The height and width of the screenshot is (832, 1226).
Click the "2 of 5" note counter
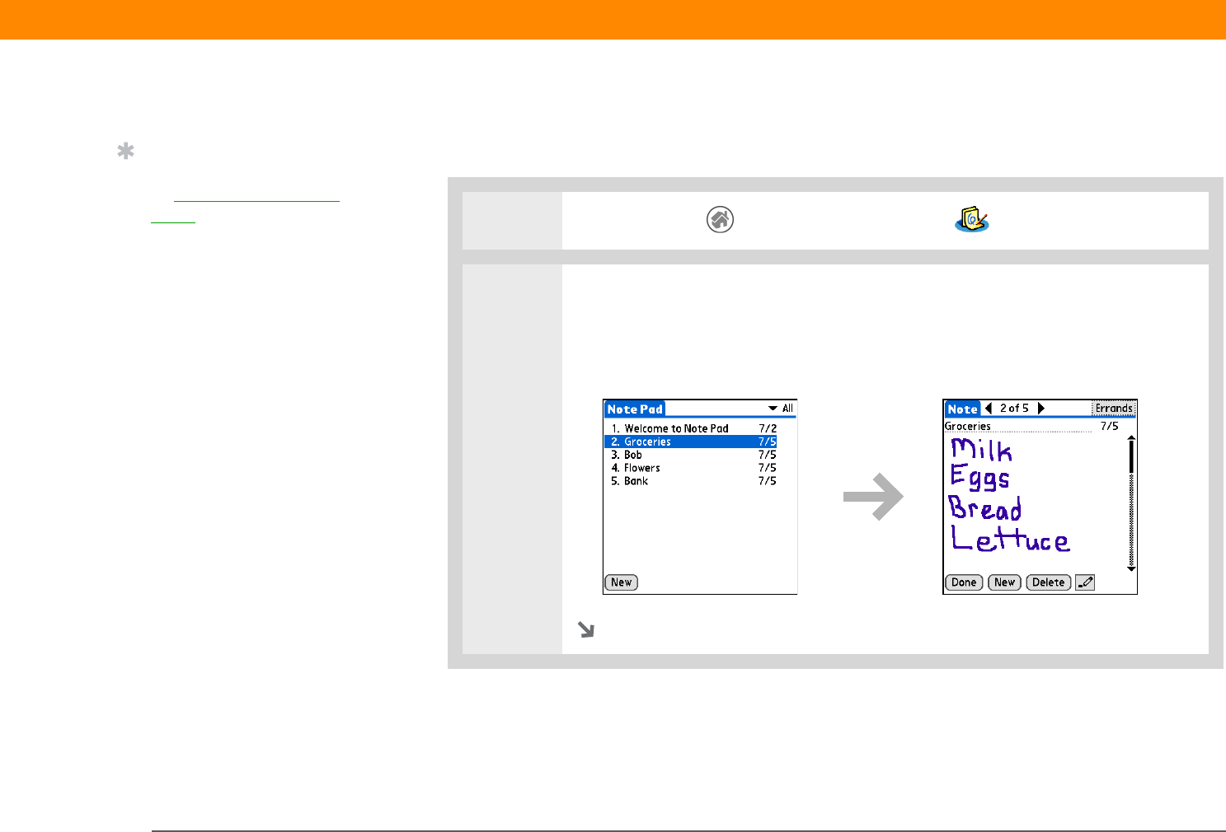pyautogui.click(x=1014, y=408)
